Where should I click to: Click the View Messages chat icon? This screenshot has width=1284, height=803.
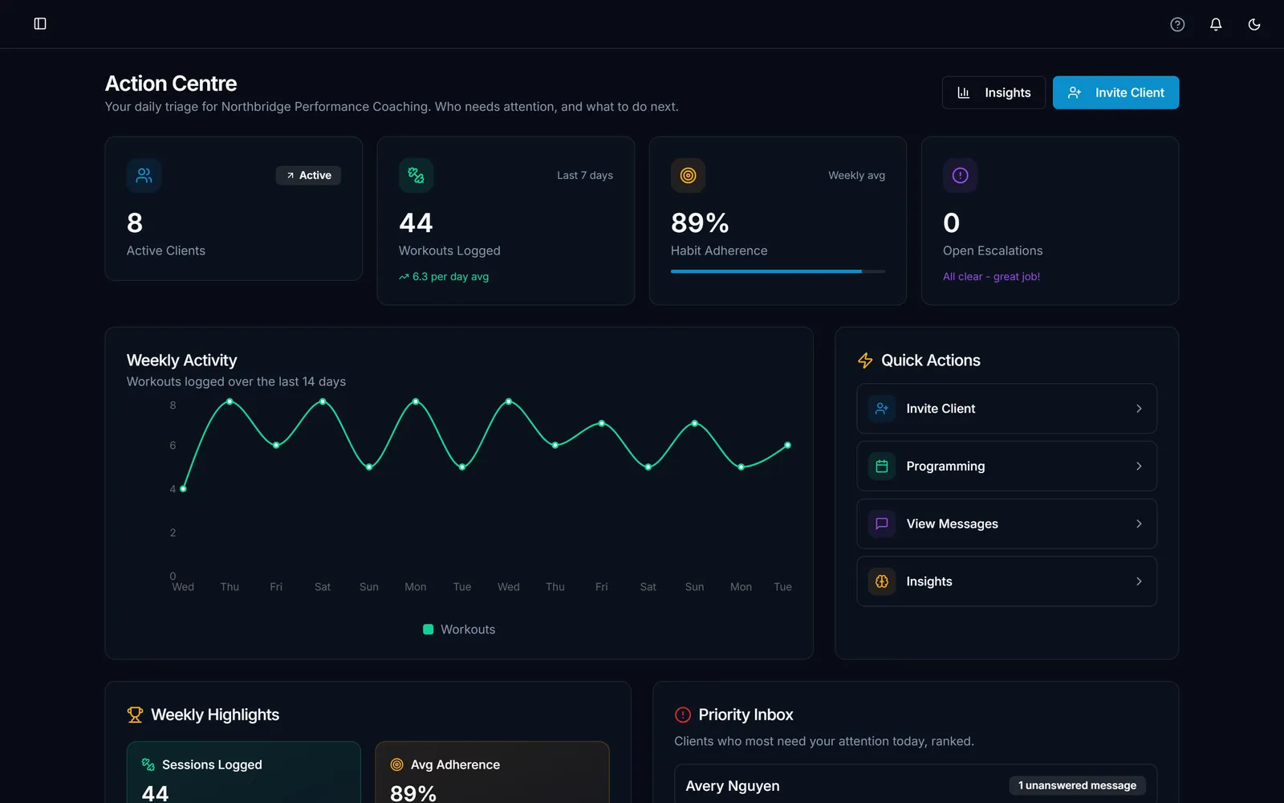[882, 524]
